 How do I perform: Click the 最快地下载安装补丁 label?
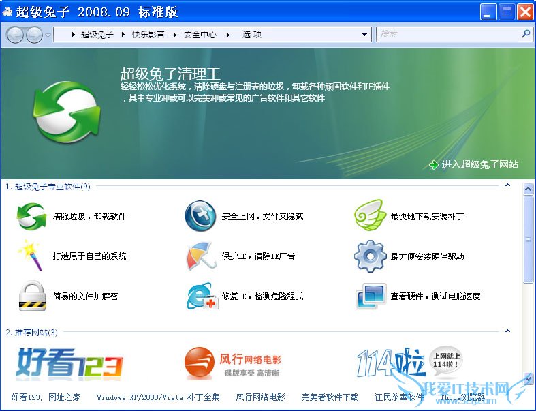tap(427, 217)
